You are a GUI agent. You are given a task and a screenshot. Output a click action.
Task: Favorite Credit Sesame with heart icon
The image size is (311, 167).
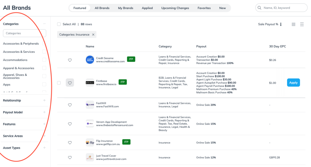[70, 60]
